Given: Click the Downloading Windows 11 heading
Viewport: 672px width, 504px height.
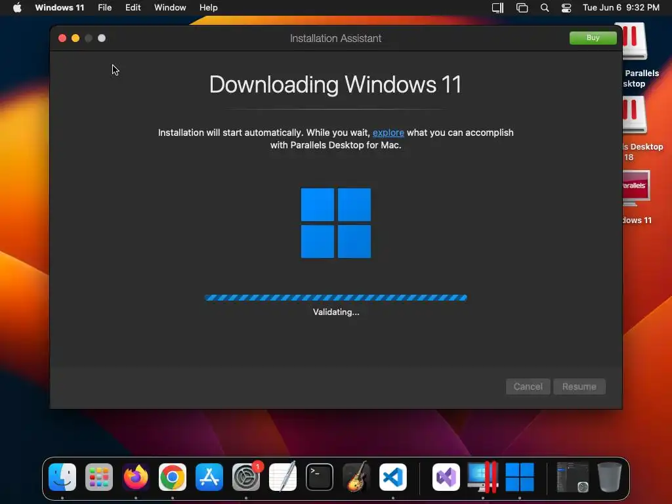Looking at the screenshot, I should 335,85.
